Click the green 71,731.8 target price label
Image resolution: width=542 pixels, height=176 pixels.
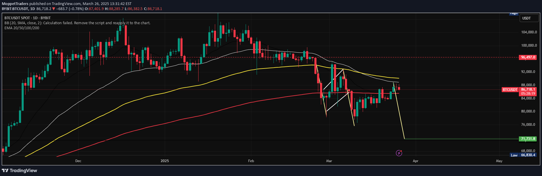coord(528,139)
